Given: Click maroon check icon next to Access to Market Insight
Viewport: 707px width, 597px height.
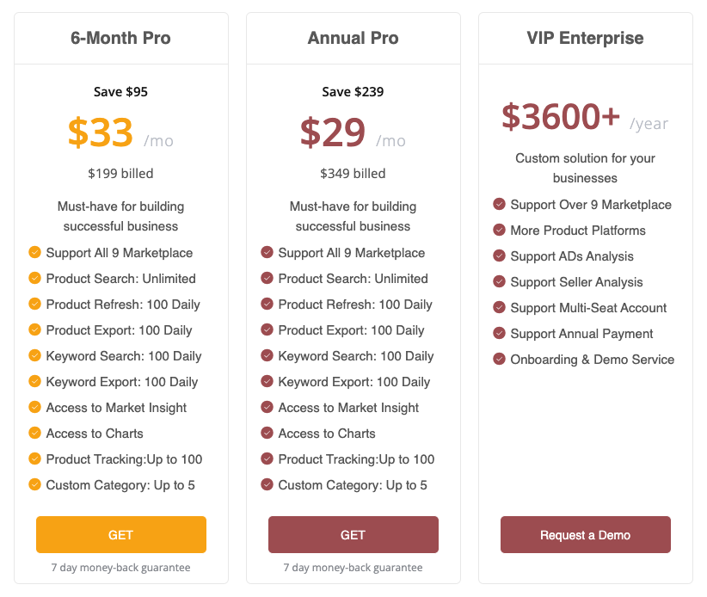Looking at the screenshot, I should click(x=267, y=408).
